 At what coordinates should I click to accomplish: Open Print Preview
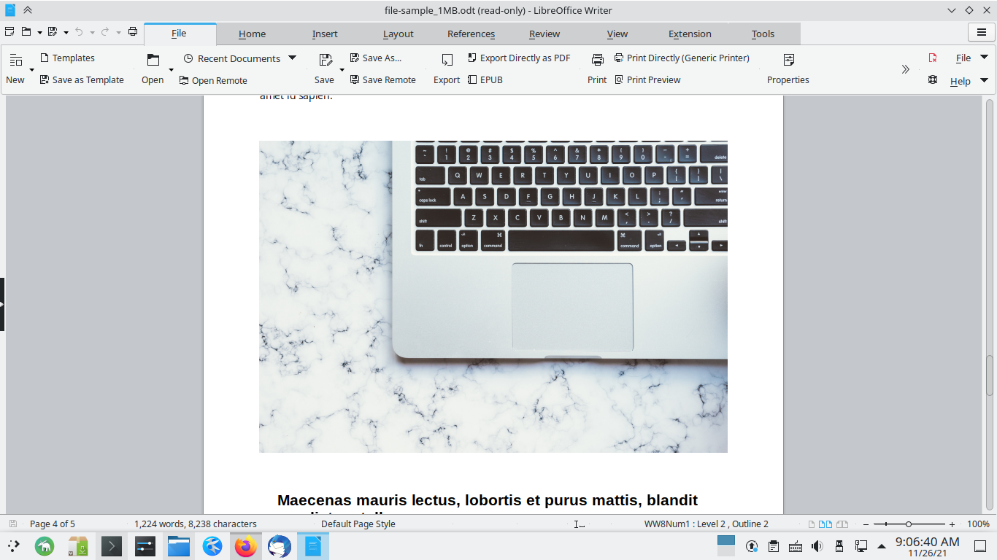tap(647, 80)
